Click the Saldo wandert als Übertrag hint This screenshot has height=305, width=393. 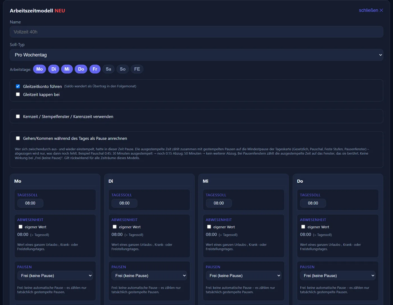pyautogui.click(x=100, y=86)
